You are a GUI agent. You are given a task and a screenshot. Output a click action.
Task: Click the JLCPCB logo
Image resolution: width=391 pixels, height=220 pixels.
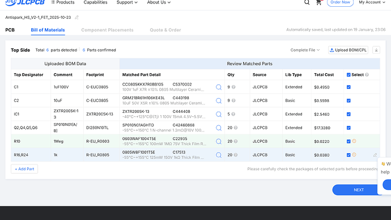(25, 2)
